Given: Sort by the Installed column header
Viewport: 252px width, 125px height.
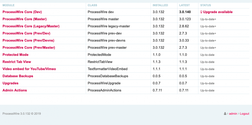Looking at the screenshot, I should (x=160, y=5).
